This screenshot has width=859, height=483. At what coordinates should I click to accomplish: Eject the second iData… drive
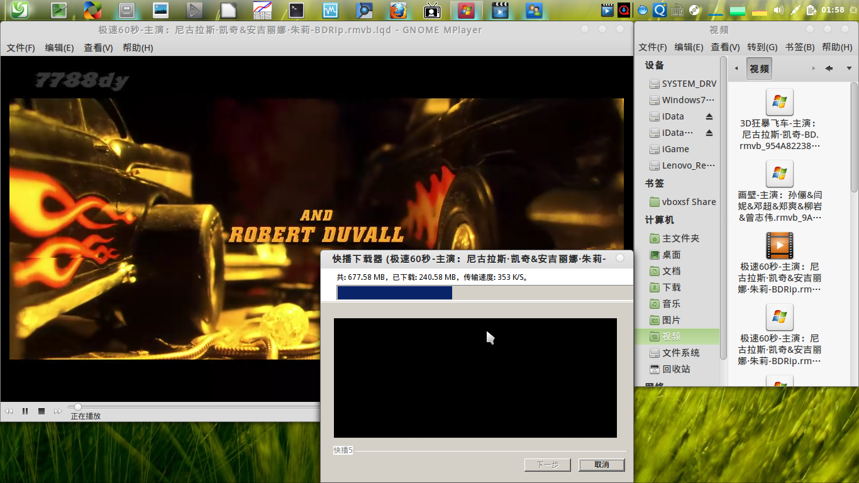[709, 133]
